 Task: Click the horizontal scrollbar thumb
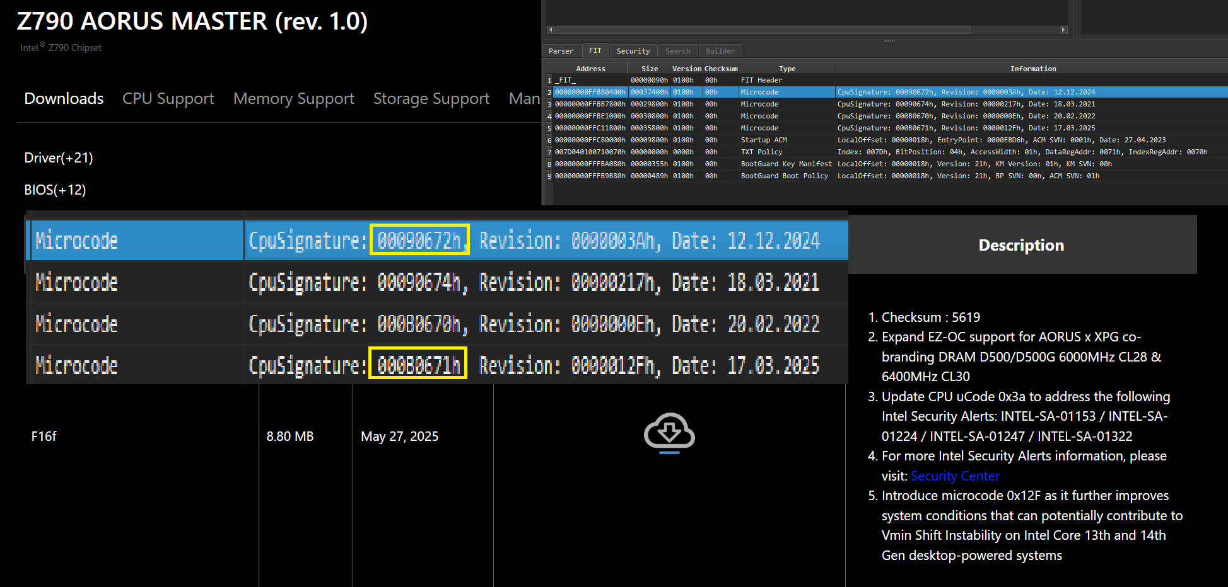pyautogui.click(x=763, y=30)
